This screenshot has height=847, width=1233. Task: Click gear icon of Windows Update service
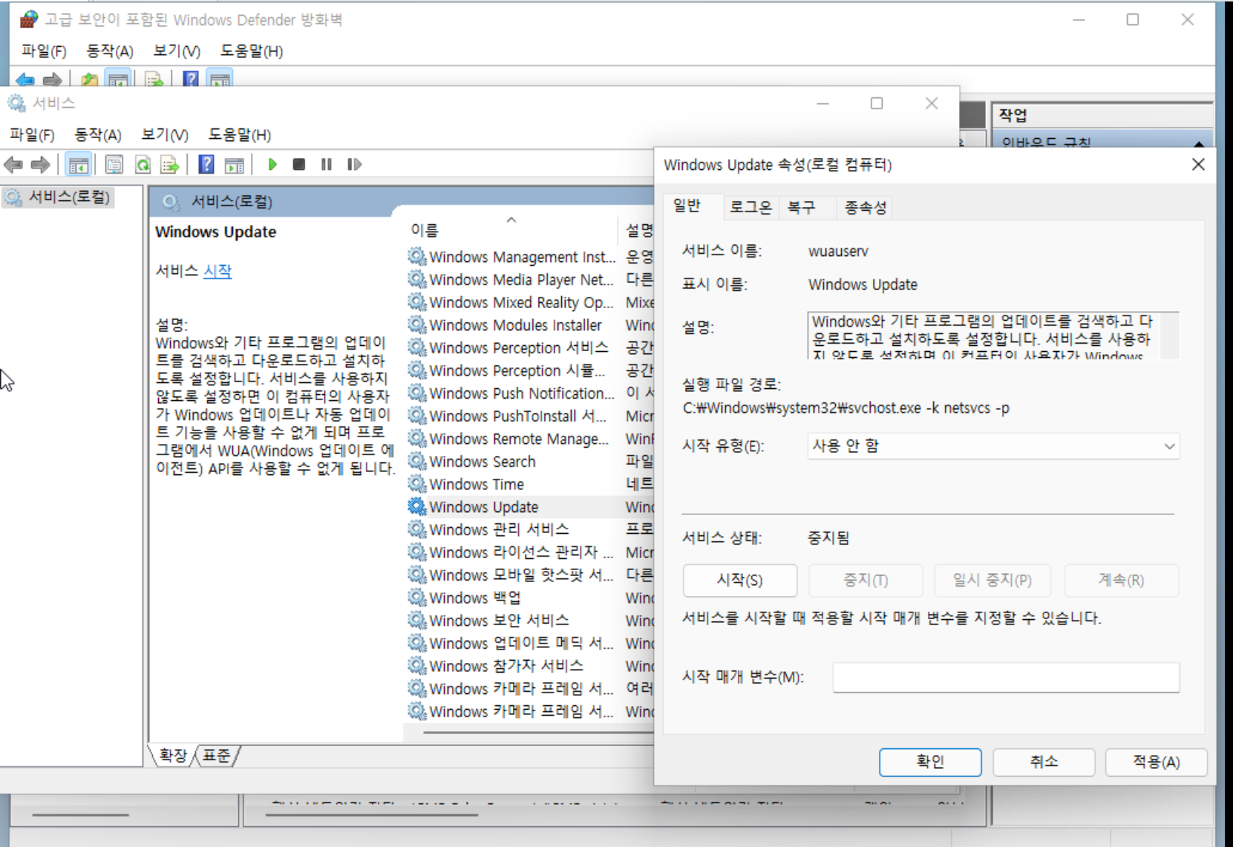click(417, 507)
